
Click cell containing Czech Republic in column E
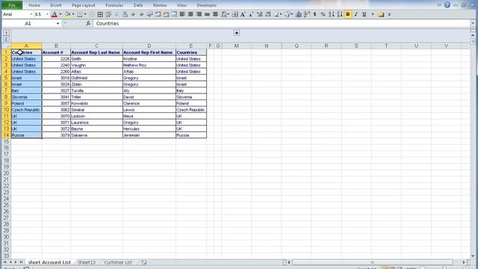coord(191,110)
